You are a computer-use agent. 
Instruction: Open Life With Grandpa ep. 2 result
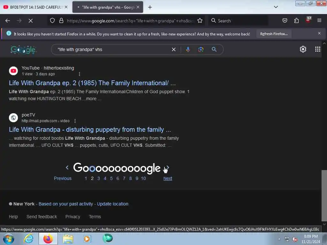click(92, 83)
